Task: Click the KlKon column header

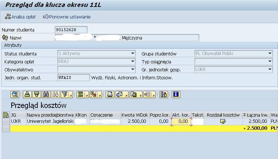Action: click(82, 115)
